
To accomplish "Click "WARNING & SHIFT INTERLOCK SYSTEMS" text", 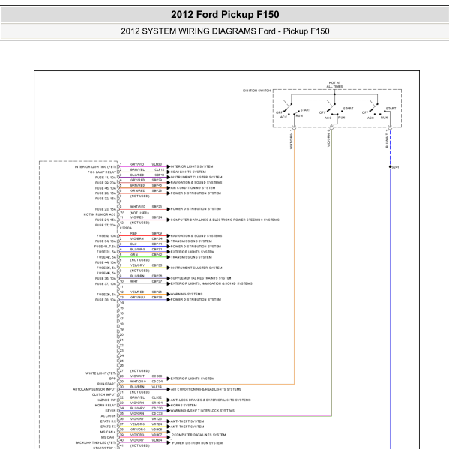I will 202,411.
